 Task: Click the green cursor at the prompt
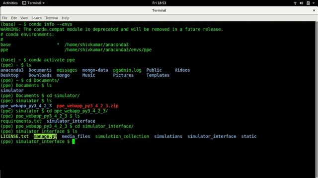[74, 141]
